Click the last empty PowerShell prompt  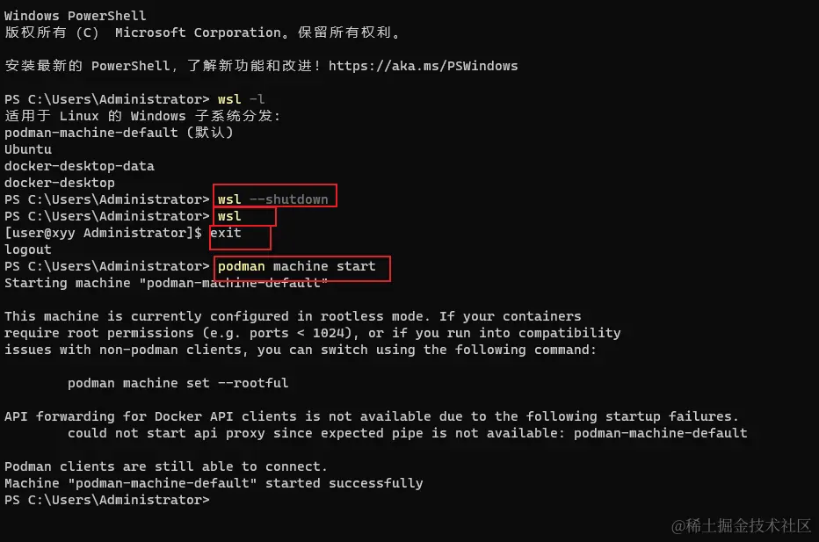click(x=107, y=500)
